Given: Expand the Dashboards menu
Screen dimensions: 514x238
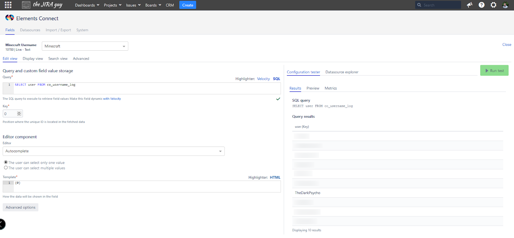Looking at the screenshot, I should point(87,5).
